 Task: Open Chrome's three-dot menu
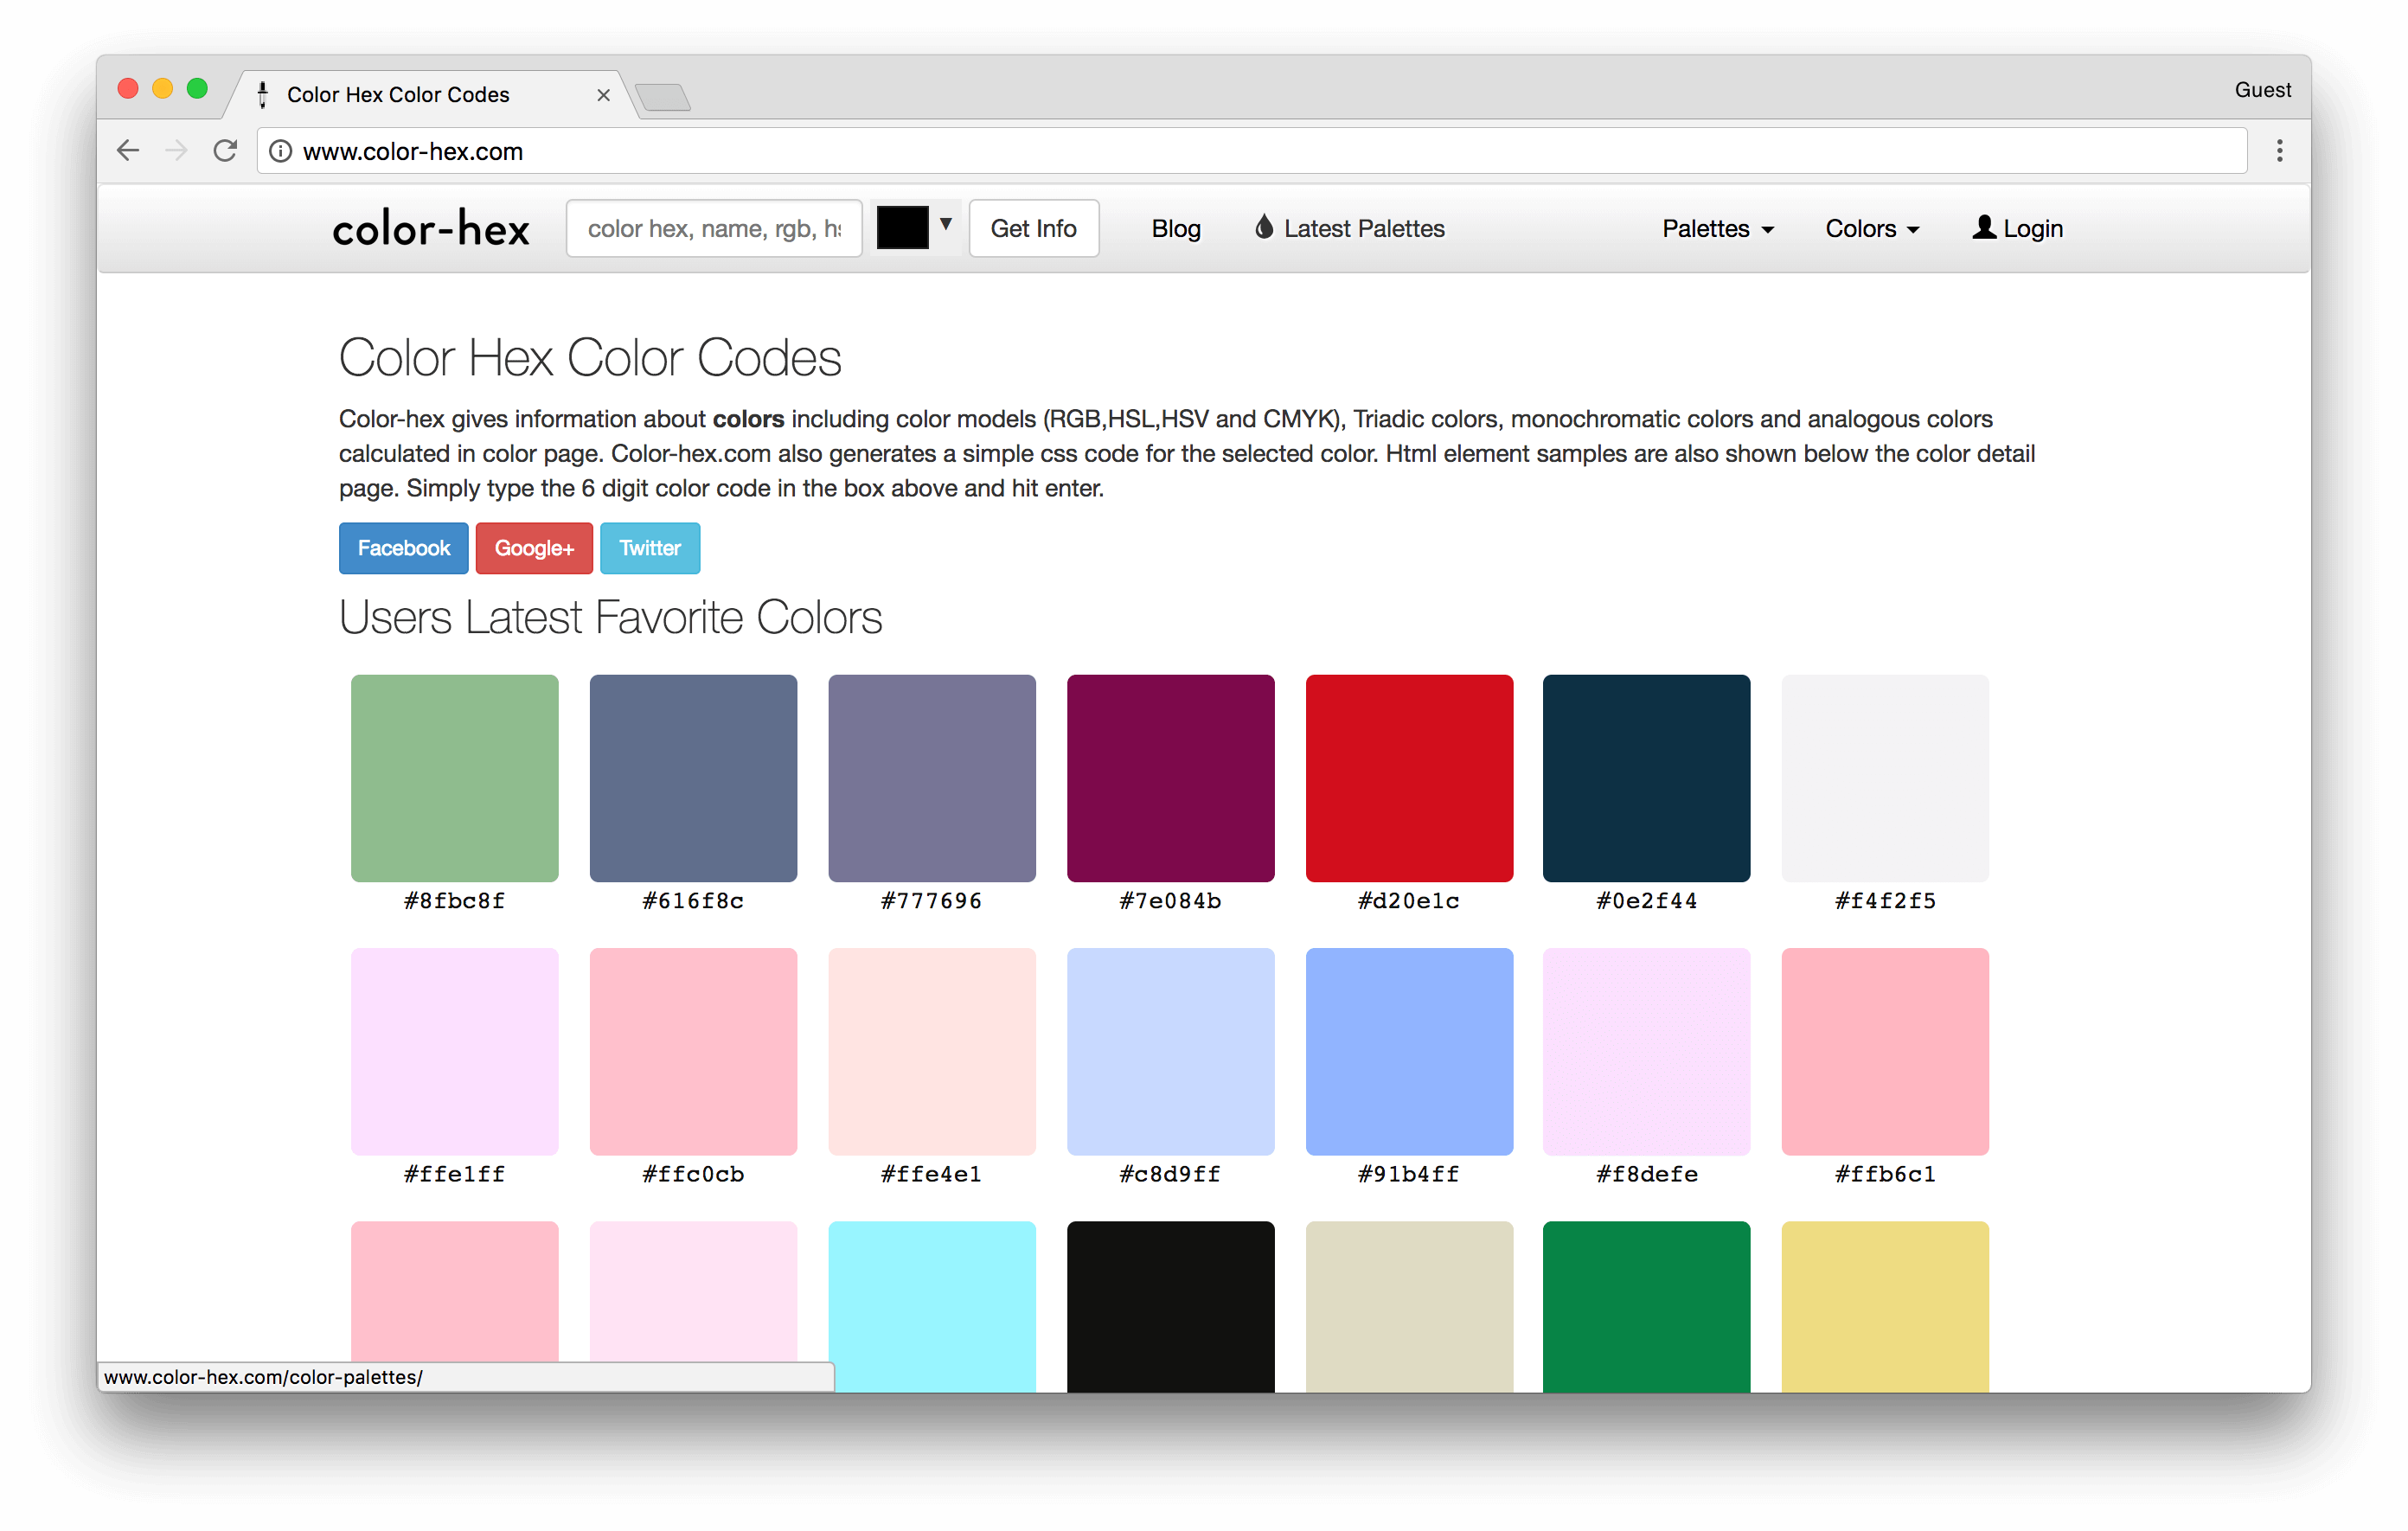(x=2279, y=151)
